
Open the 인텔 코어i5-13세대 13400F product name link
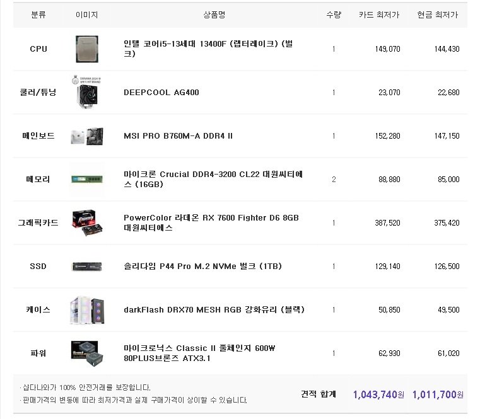[208, 49]
